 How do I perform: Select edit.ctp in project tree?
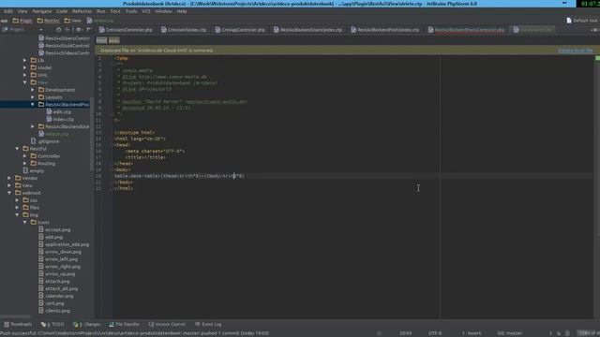pyautogui.click(x=58, y=112)
